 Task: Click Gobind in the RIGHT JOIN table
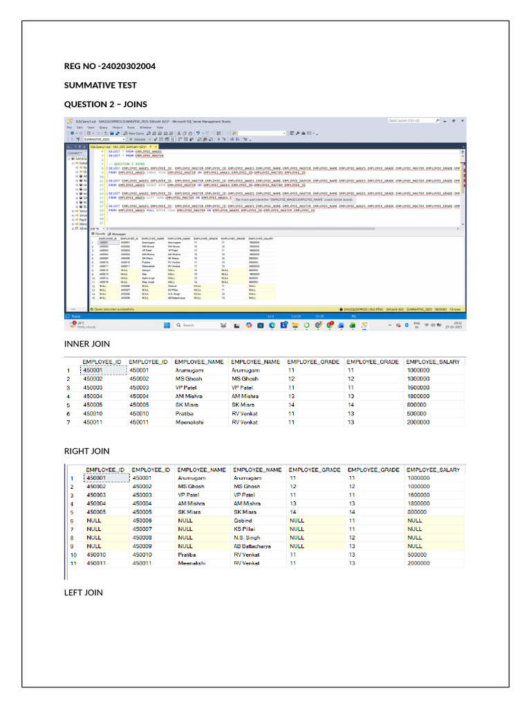(243, 521)
